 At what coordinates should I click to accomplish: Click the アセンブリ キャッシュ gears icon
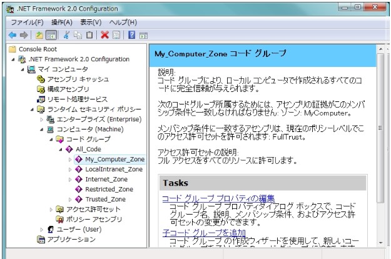41,79
